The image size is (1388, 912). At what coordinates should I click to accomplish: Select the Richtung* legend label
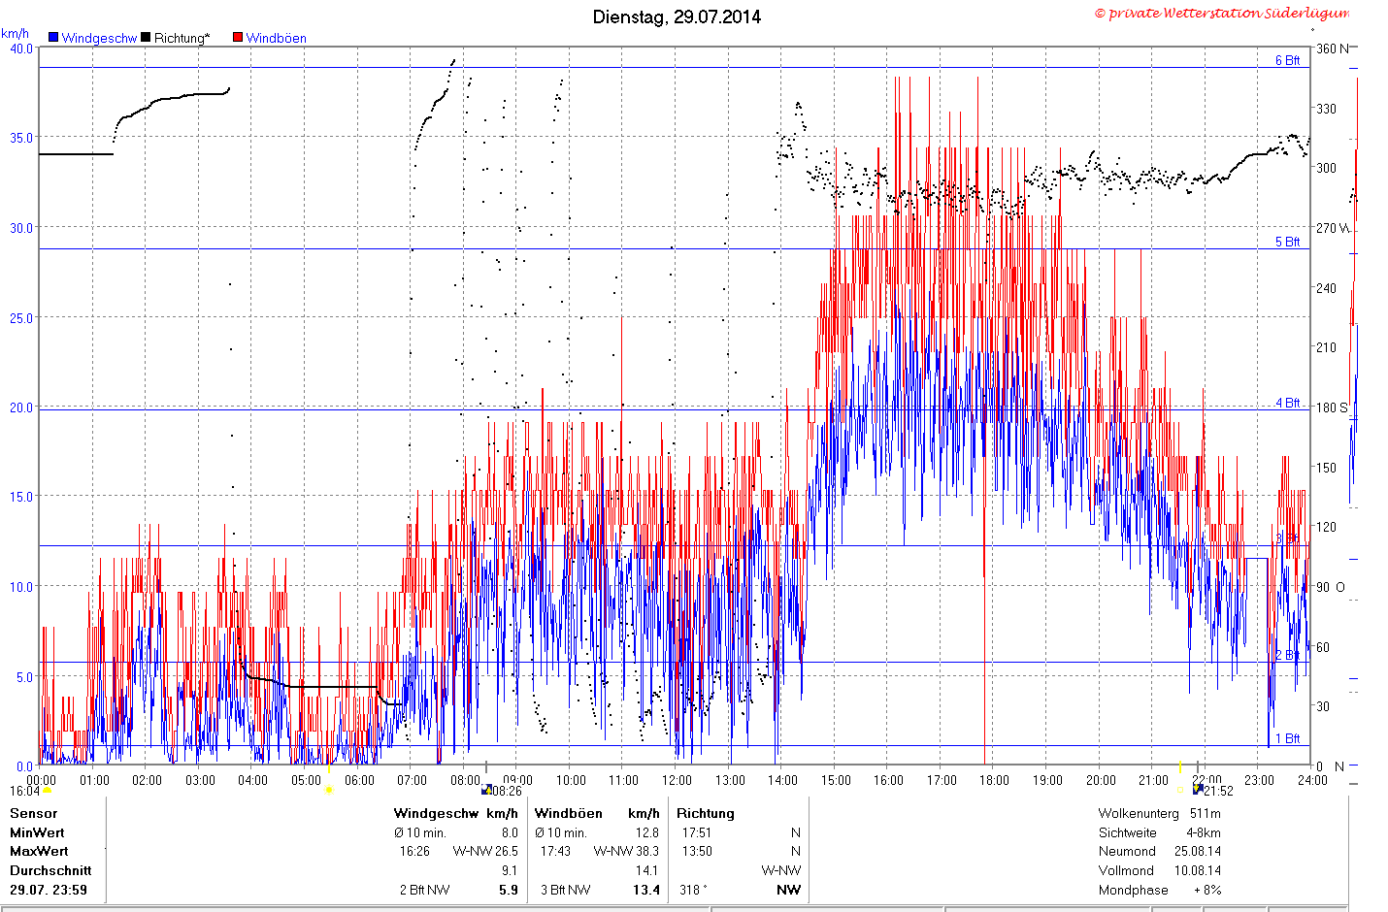182,38
